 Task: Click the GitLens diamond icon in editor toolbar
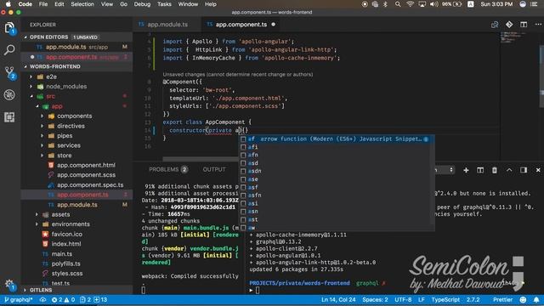coord(509,25)
